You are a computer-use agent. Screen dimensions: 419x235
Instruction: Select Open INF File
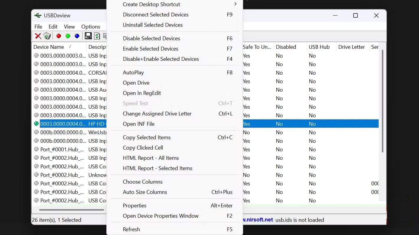coord(175,124)
